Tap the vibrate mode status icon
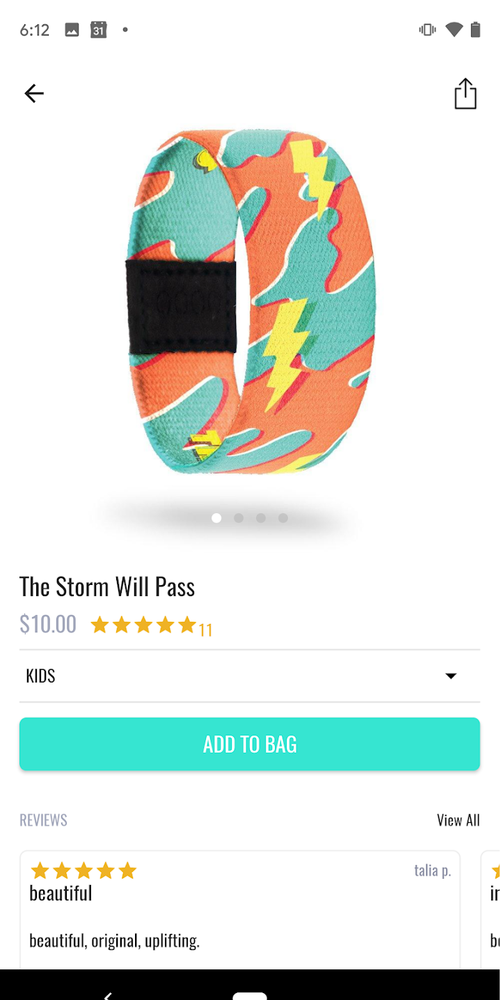Screen dimensions: 501x1000 click(427, 30)
